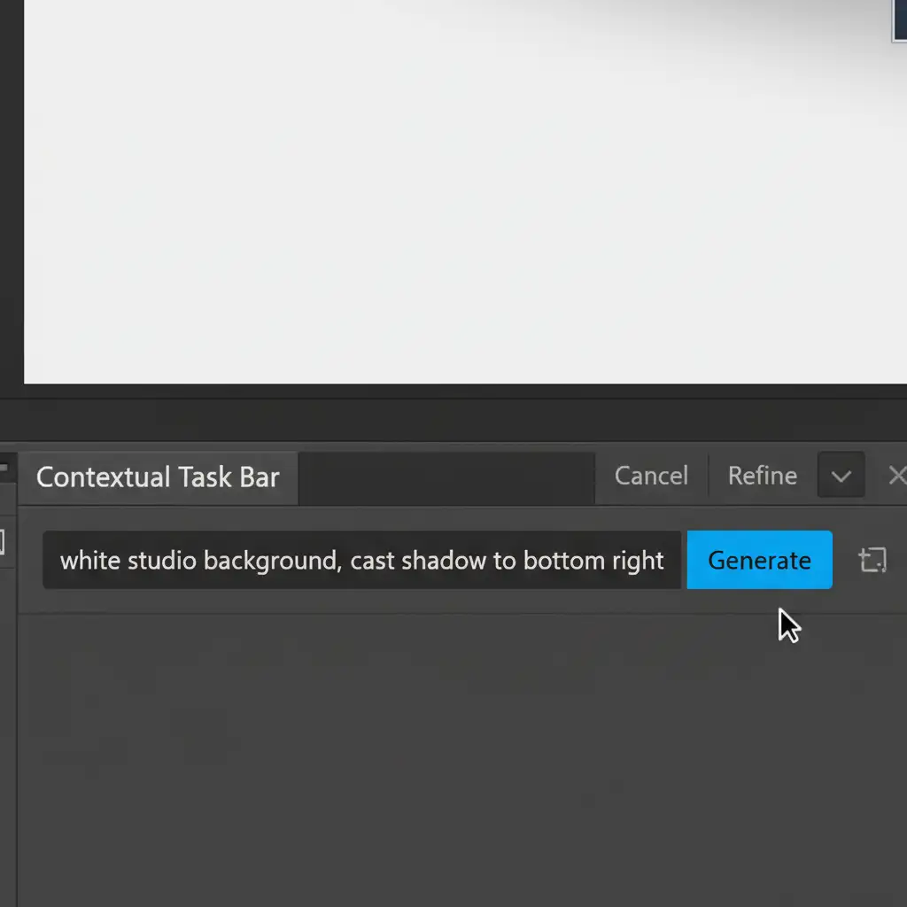Image resolution: width=907 pixels, height=907 pixels.
Task: Select the Contextual Task Bar tab
Action: [x=158, y=477]
